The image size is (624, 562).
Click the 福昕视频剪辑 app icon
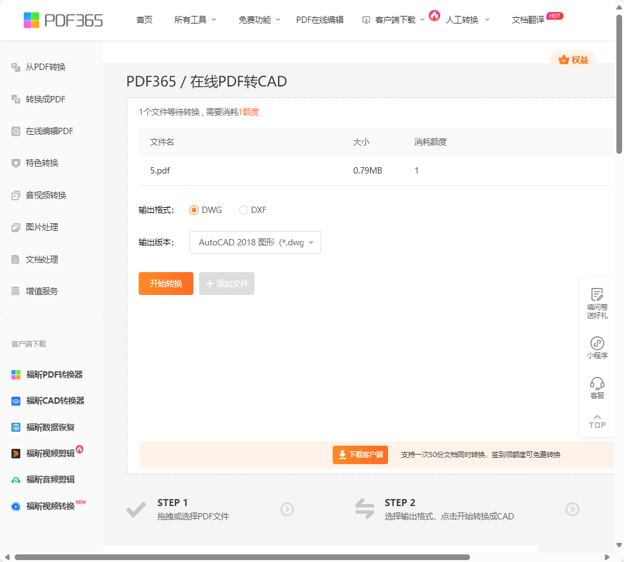pos(16,453)
